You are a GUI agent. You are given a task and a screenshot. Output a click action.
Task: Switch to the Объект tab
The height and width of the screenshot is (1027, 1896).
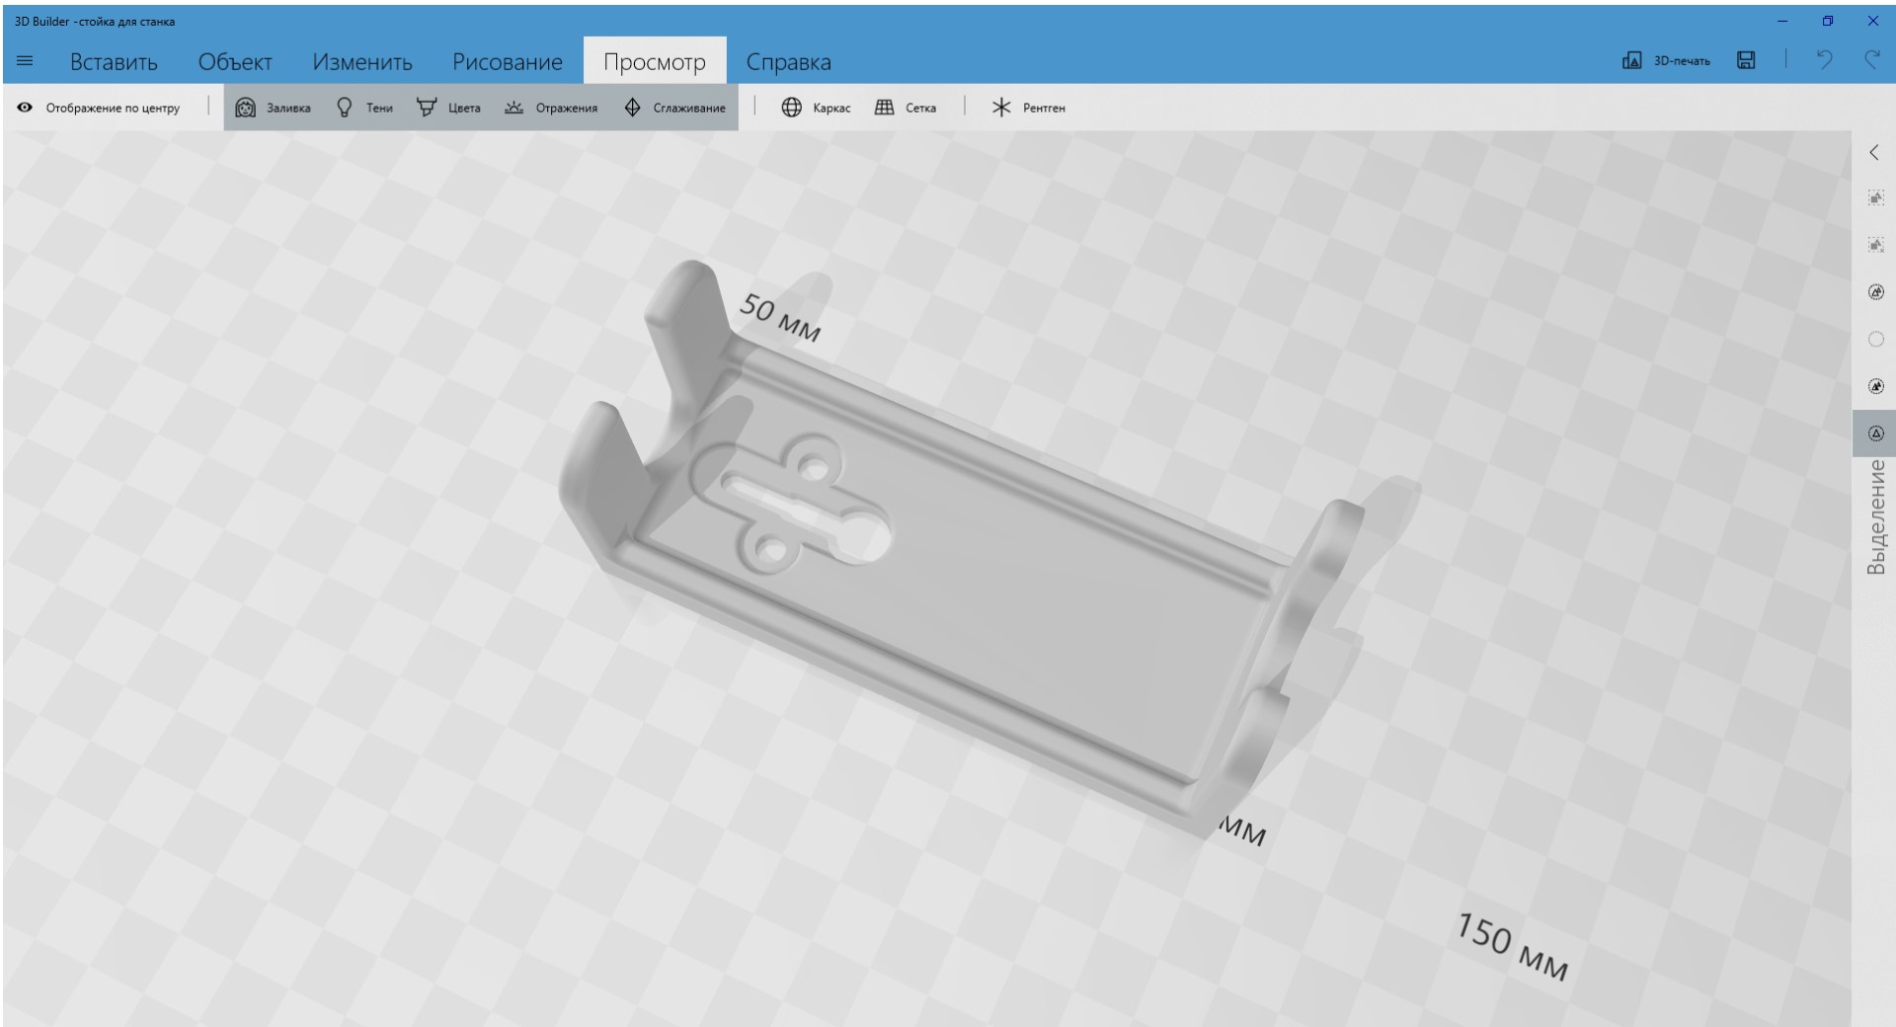click(x=235, y=61)
